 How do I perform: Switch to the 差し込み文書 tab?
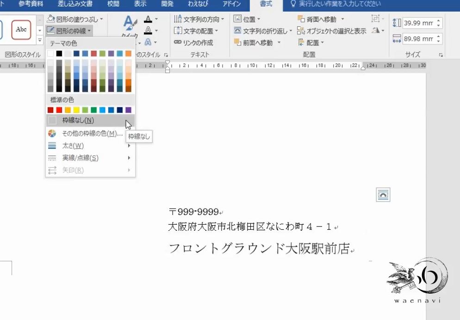click(x=75, y=4)
